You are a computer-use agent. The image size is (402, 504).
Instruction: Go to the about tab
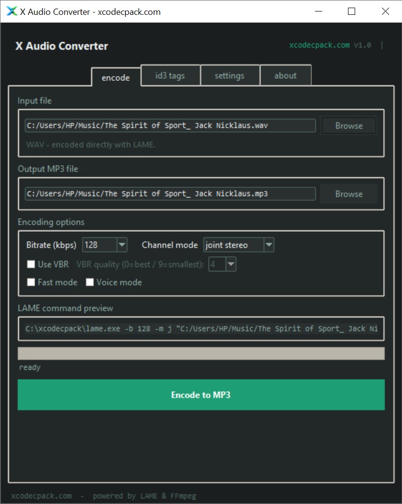285,76
